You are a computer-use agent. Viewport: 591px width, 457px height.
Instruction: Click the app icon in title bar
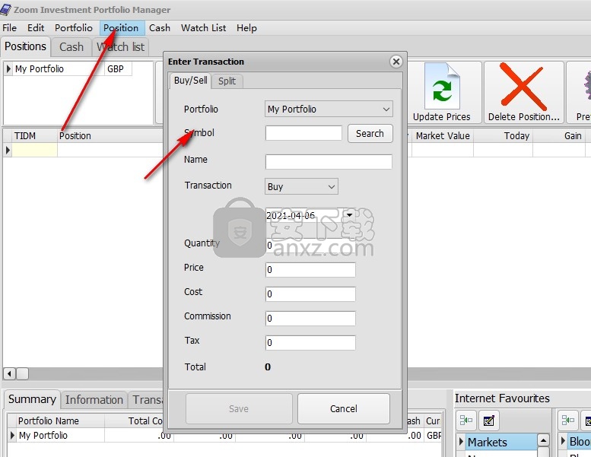point(5,10)
